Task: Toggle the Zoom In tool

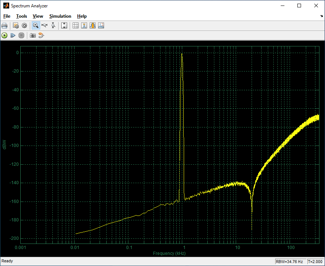Action: point(36,26)
